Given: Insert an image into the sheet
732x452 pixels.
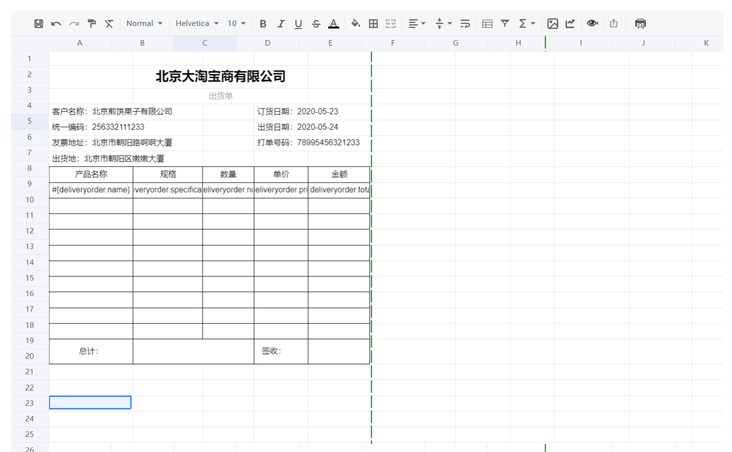Looking at the screenshot, I should click(553, 23).
